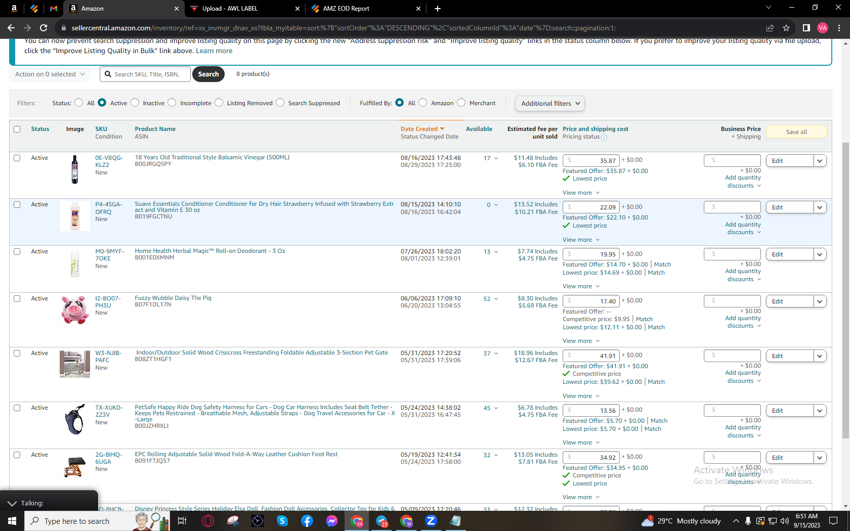Image resolution: width=850 pixels, height=531 pixels.
Task: Select the All status radio button
Action: coord(78,103)
